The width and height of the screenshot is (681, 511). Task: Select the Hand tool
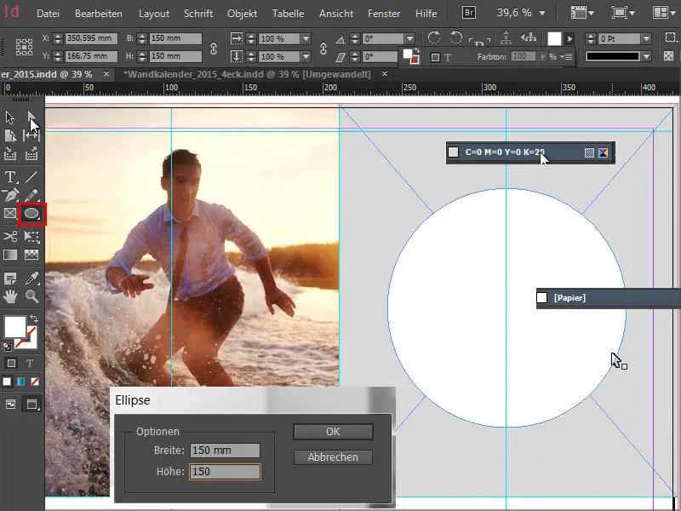(10, 296)
